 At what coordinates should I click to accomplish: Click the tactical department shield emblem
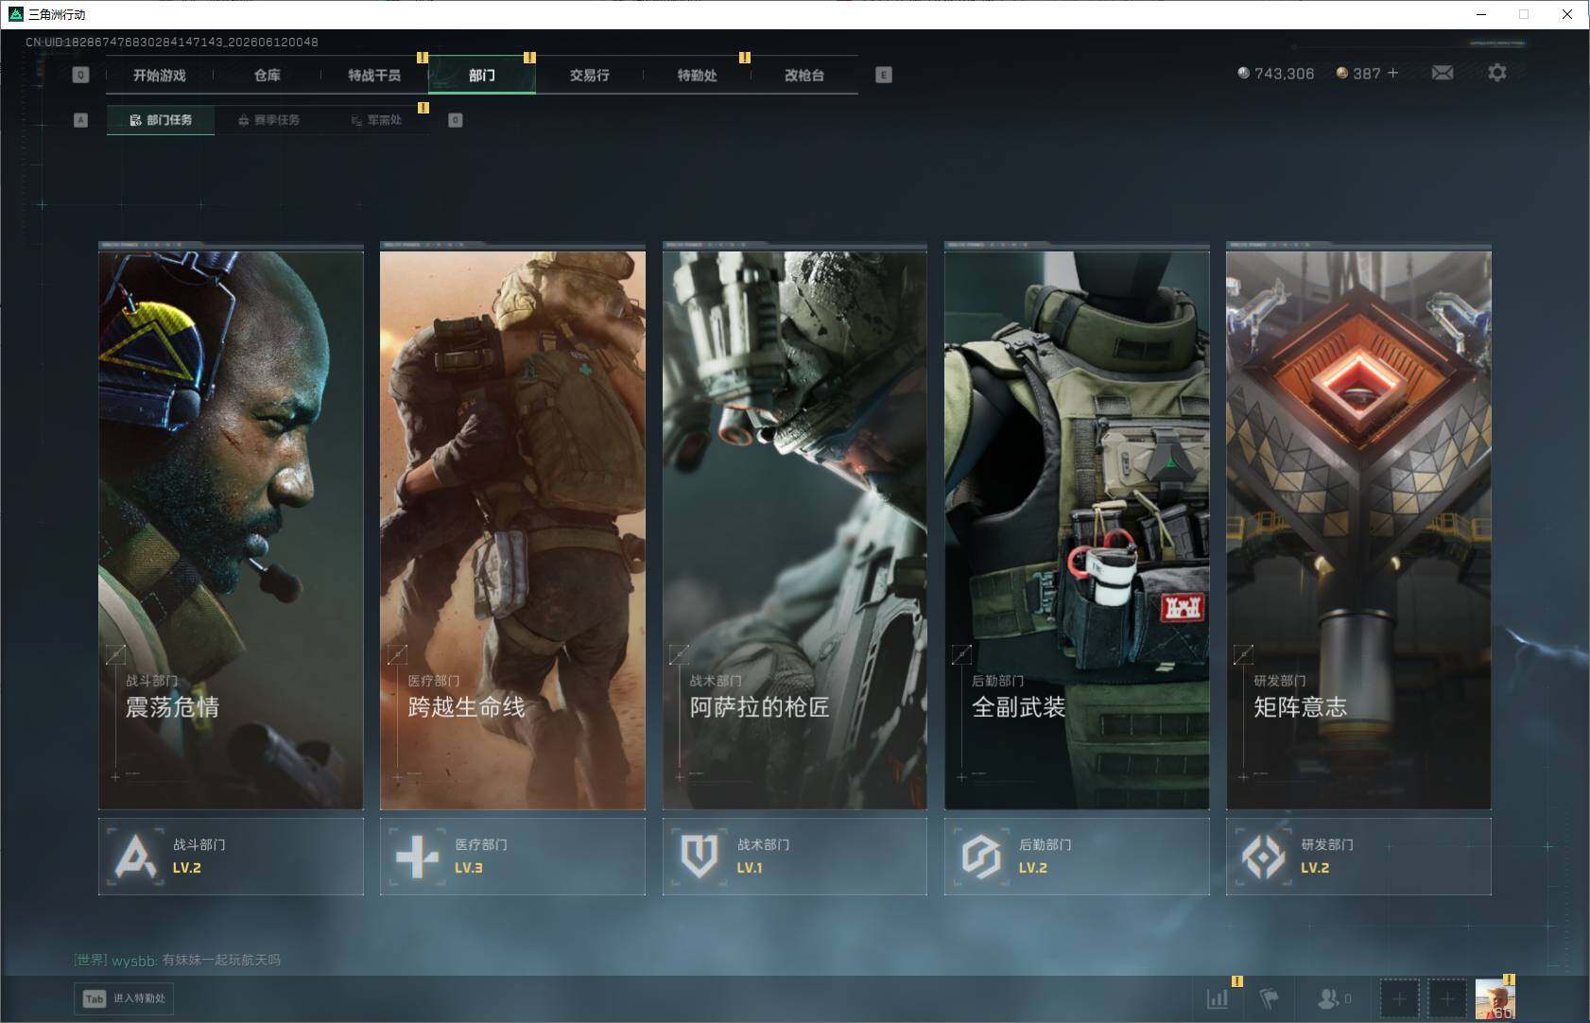tap(699, 857)
